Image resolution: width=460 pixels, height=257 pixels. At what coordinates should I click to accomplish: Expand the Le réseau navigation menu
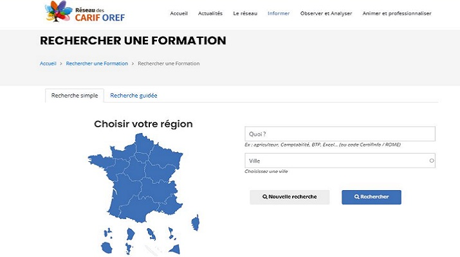[x=244, y=13]
